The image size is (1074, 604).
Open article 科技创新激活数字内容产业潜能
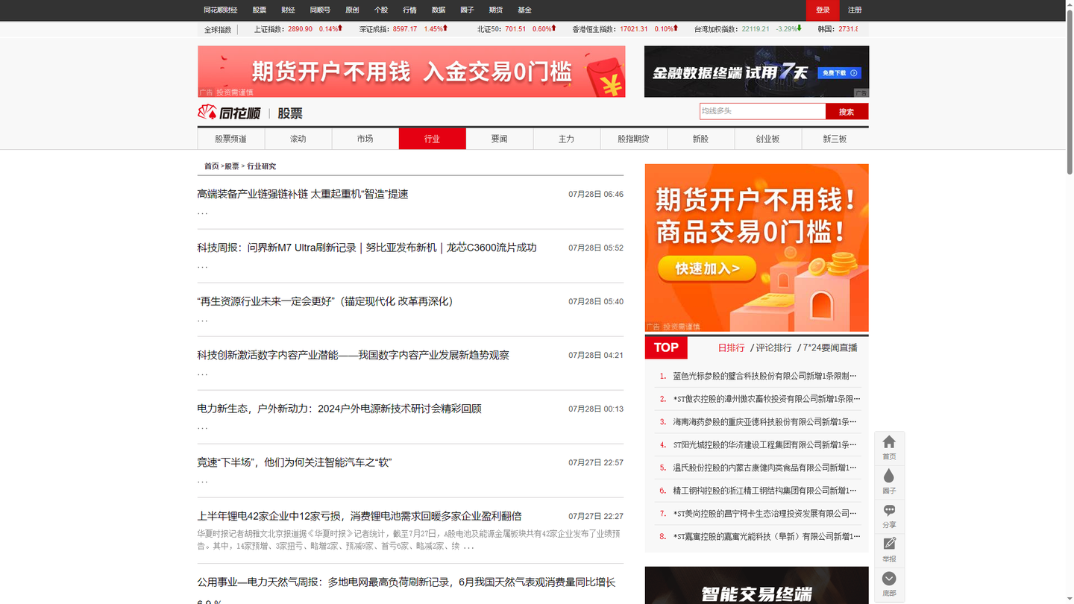353,355
